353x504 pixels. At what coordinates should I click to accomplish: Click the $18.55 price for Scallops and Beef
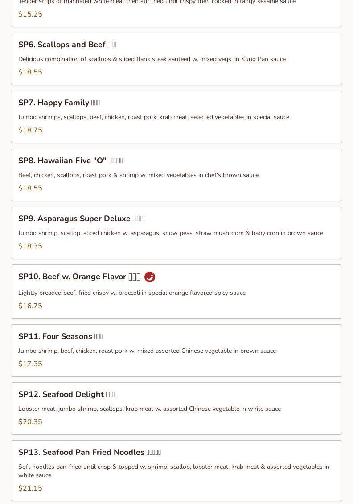pos(30,72)
